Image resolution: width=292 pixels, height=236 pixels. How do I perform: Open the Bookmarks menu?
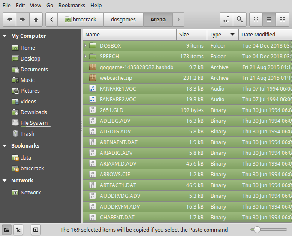point(72,6)
